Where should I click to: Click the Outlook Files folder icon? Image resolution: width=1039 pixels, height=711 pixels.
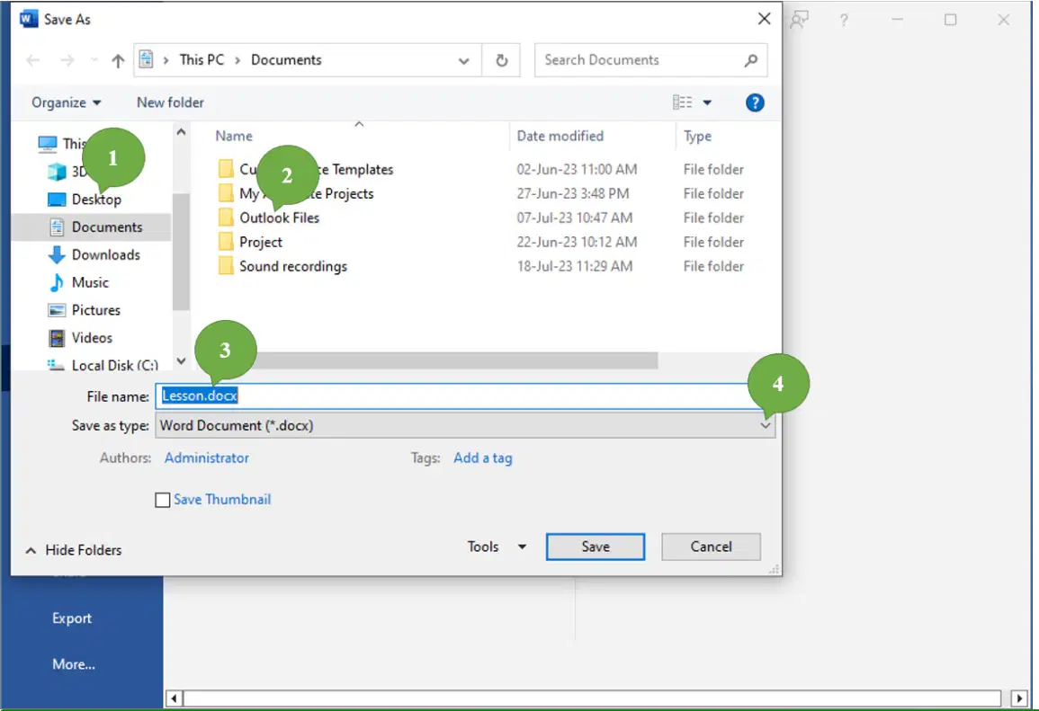point(226,218)
